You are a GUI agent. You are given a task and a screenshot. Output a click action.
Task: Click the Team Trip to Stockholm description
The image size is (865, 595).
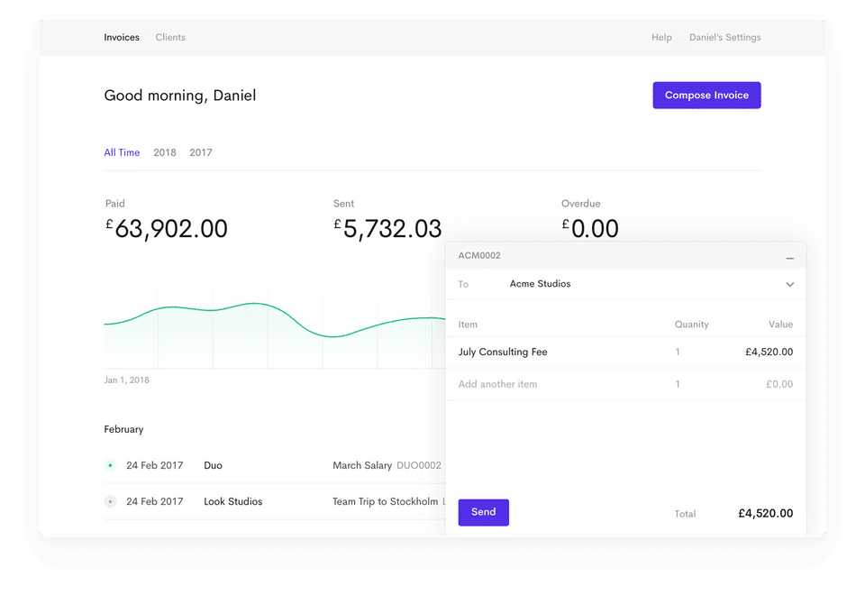click(385, 501)
